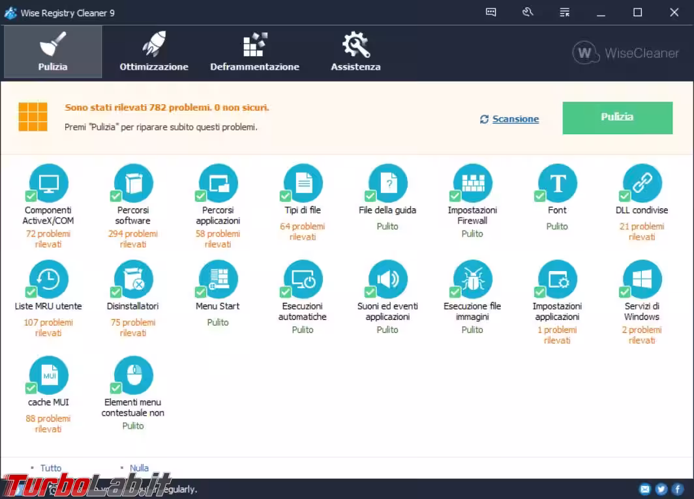The width and height of the screenshot is (694, 499).
Task: Open the Servizi di Windows icon
Action: [x=642, y=279]
